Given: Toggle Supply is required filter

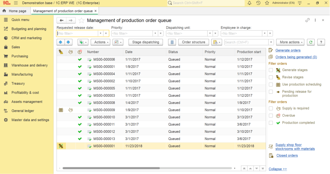Looking at the screenshot, I should pyautogui.click(x=271, y=108).
